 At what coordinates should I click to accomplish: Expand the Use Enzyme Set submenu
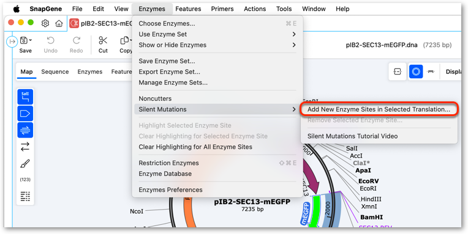217,34
